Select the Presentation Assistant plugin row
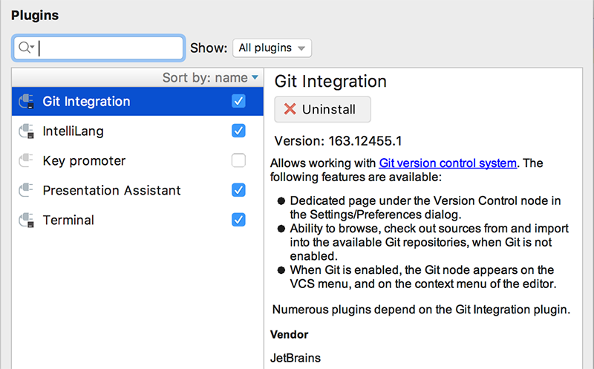594x369 pixels. coord(137,190)
